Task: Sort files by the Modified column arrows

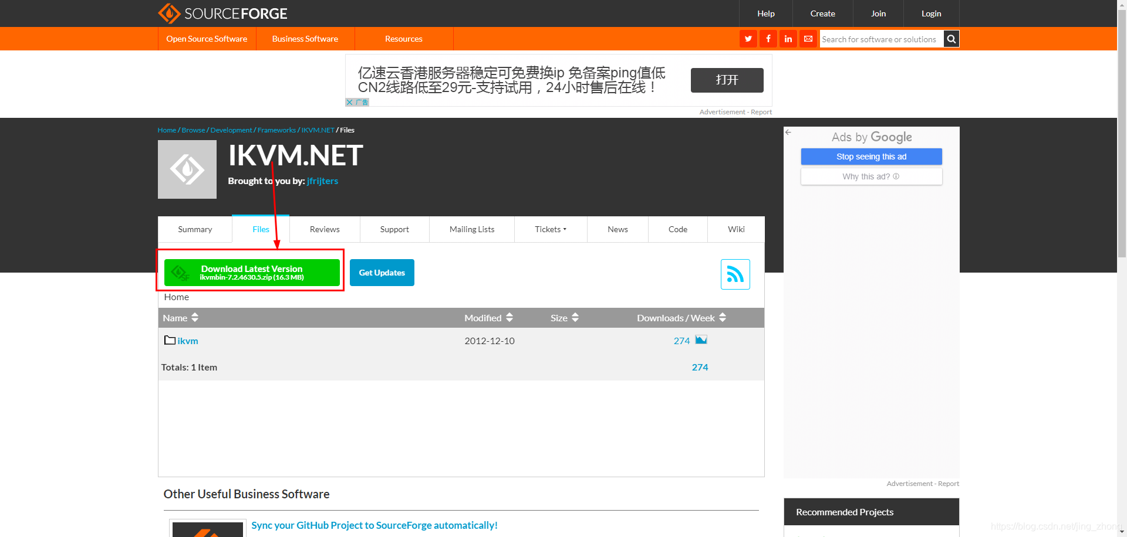Action: pos(508,317)
